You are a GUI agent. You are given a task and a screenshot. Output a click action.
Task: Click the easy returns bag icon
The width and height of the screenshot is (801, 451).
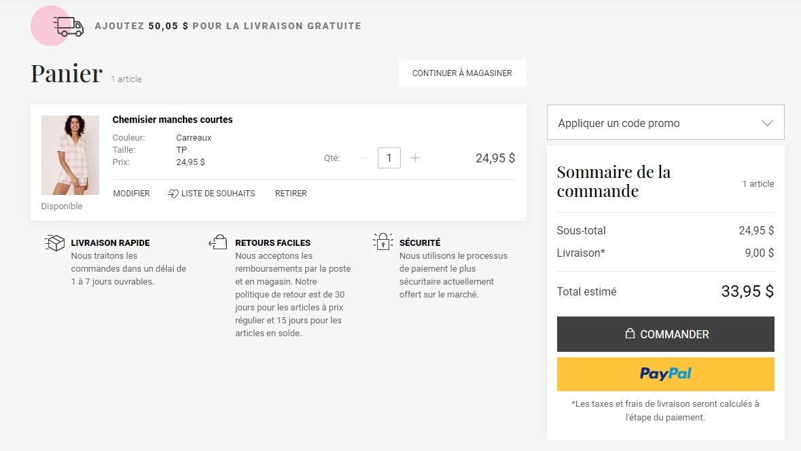click(218, 242)
